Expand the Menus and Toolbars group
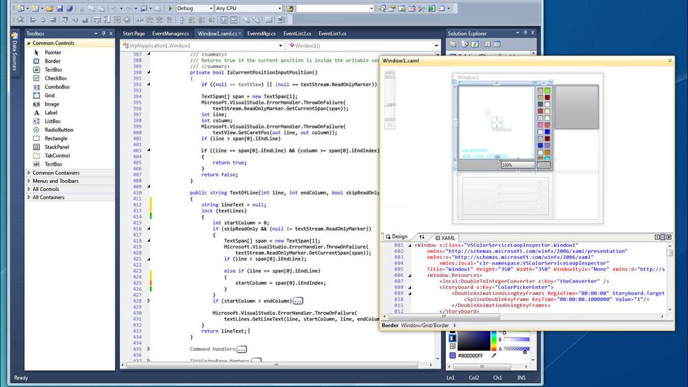Image resolution: width=688 pixels, height=387 pixels. [29, 181]
